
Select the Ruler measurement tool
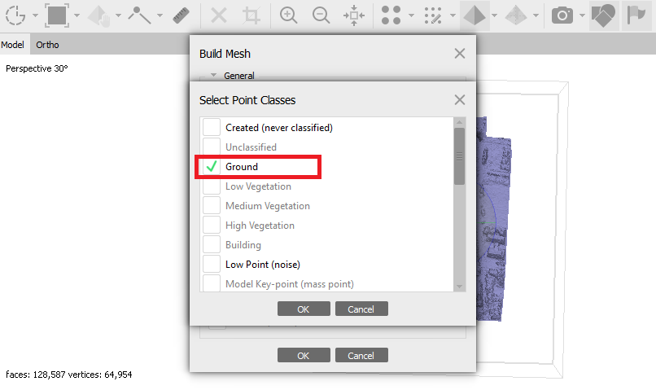(181, 15)
